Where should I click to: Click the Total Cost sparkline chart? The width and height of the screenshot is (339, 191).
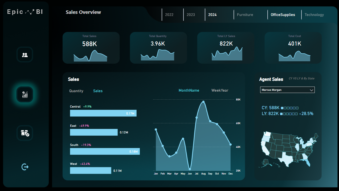coord(295,56)
